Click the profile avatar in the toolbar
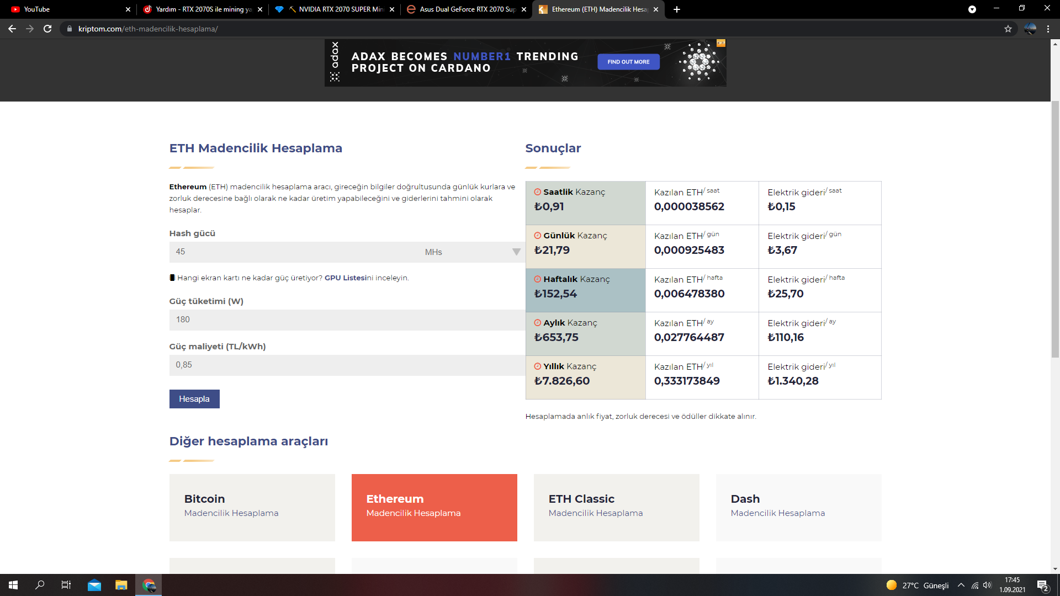 click(x=1030, y=29)
